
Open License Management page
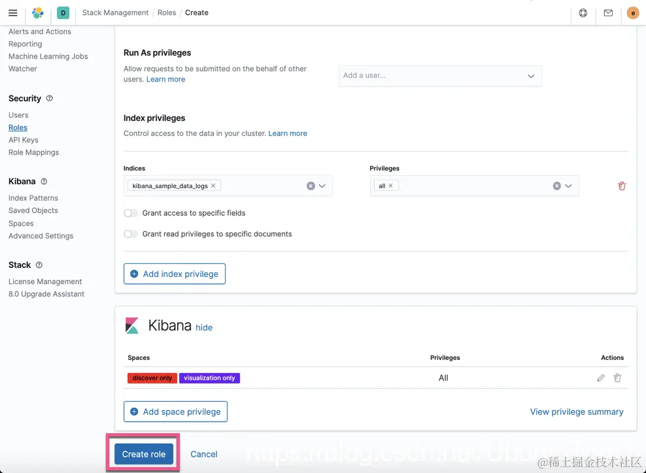pos(45,281)
